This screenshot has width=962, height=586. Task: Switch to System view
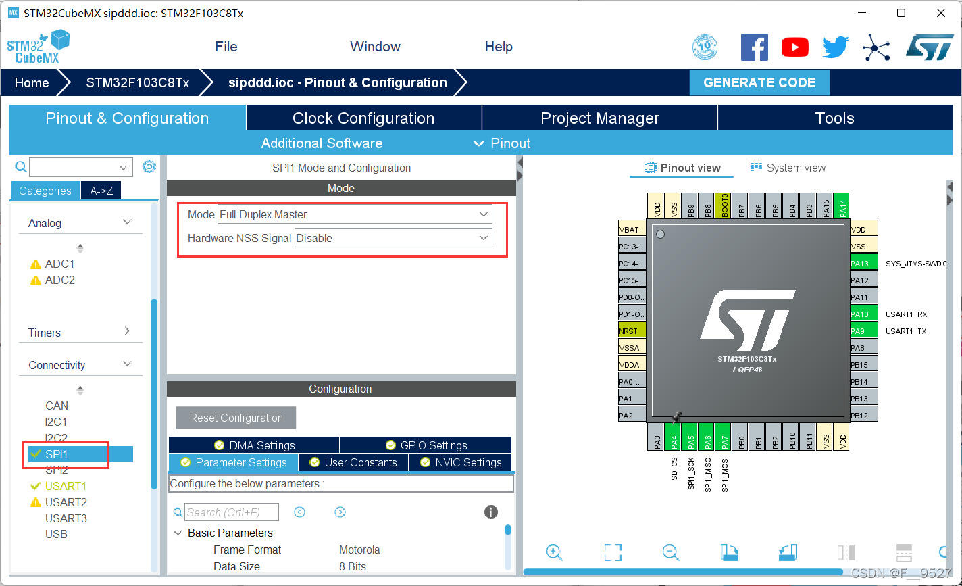[788, 168]
